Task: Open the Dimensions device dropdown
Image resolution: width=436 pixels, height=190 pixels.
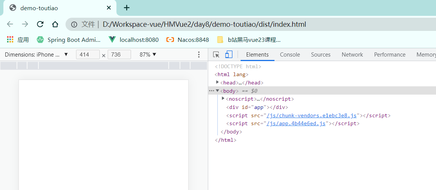Action: pos(36,55)
